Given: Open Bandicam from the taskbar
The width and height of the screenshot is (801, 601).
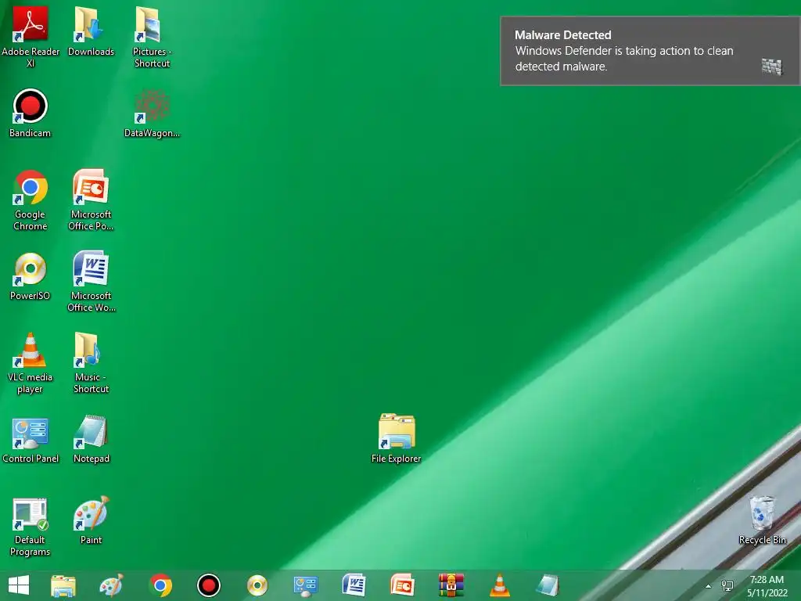Looking at the screenshot, I should tap(208, 585).
